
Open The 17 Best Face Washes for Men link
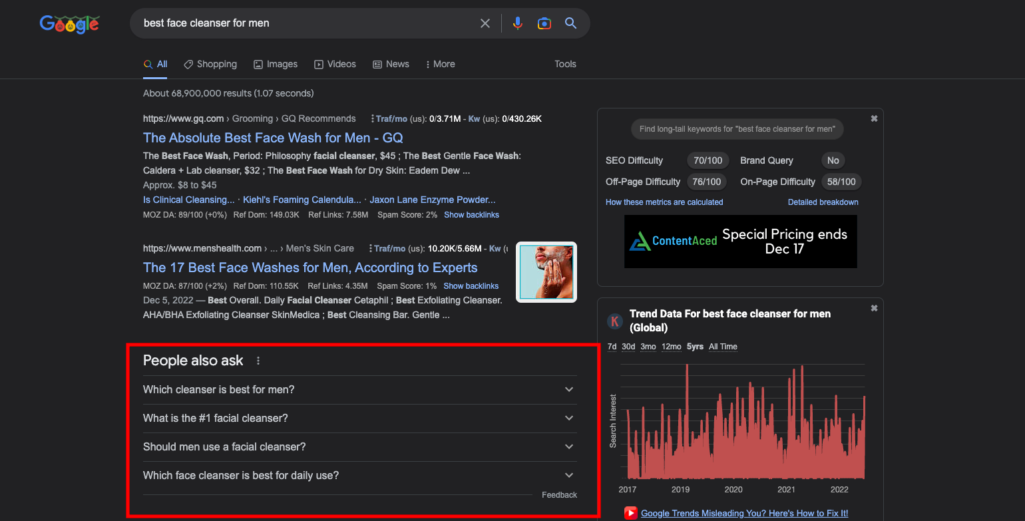[310, 267]
